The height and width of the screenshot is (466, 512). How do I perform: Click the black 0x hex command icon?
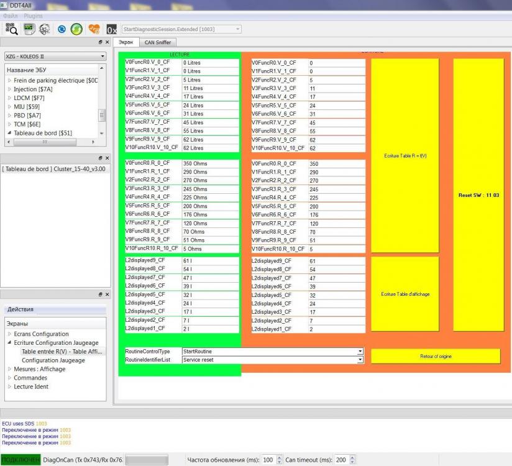(x=112, y=29)
